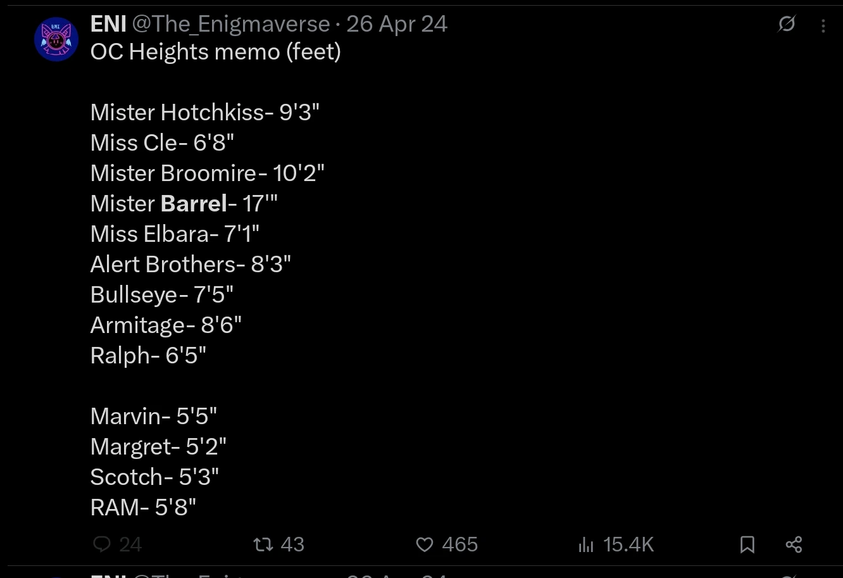The image size is (843, 578).
Task: Click the bold word Barrel
Action: point(194,203)
